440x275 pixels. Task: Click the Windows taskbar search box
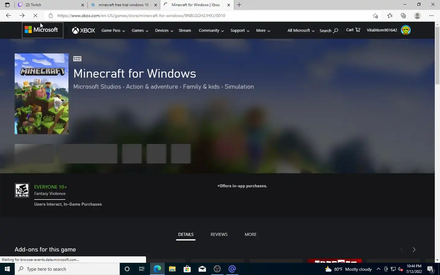point(67,269)
